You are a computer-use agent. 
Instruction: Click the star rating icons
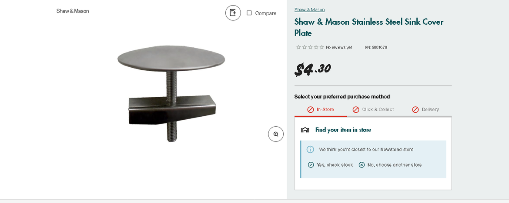310,47
